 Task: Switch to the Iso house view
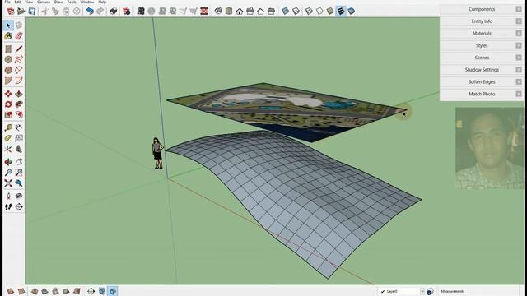pos(218,11)
